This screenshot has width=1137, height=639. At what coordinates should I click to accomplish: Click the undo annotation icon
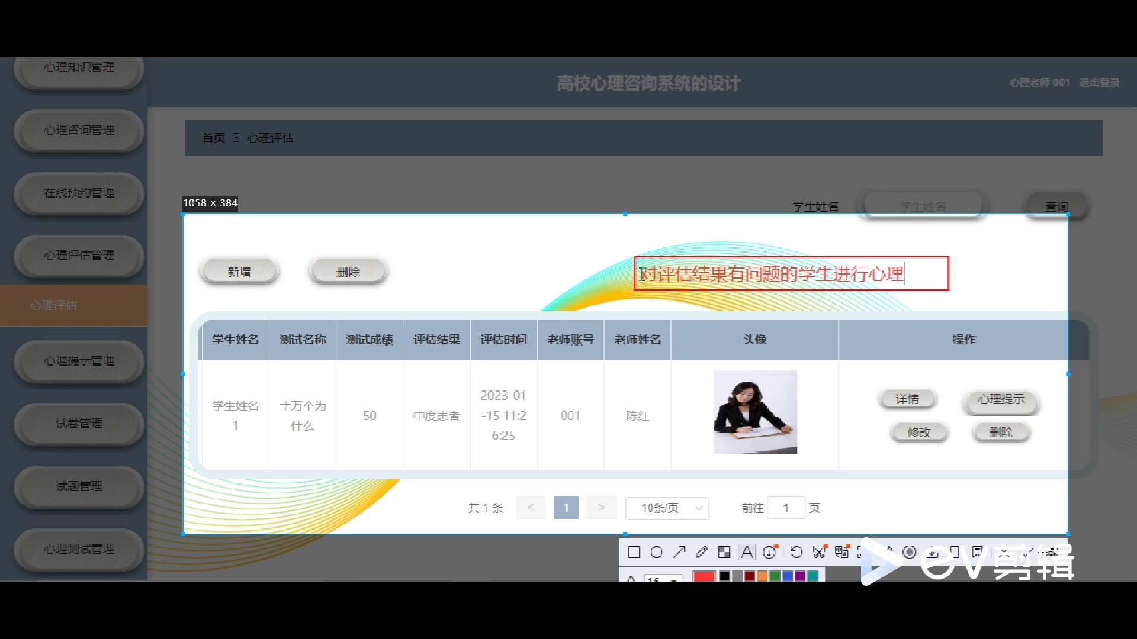pyautogui.click(x=796, y=552)
